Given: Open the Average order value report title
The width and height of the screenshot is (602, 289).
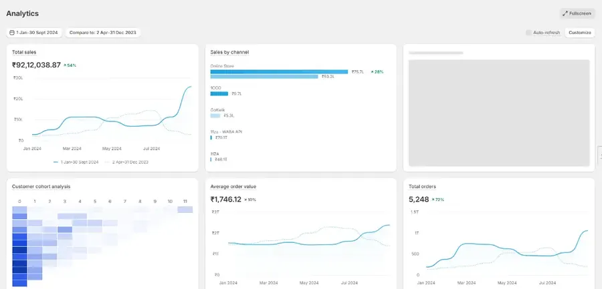Looking at the screenshot, I should pos(233,187).
